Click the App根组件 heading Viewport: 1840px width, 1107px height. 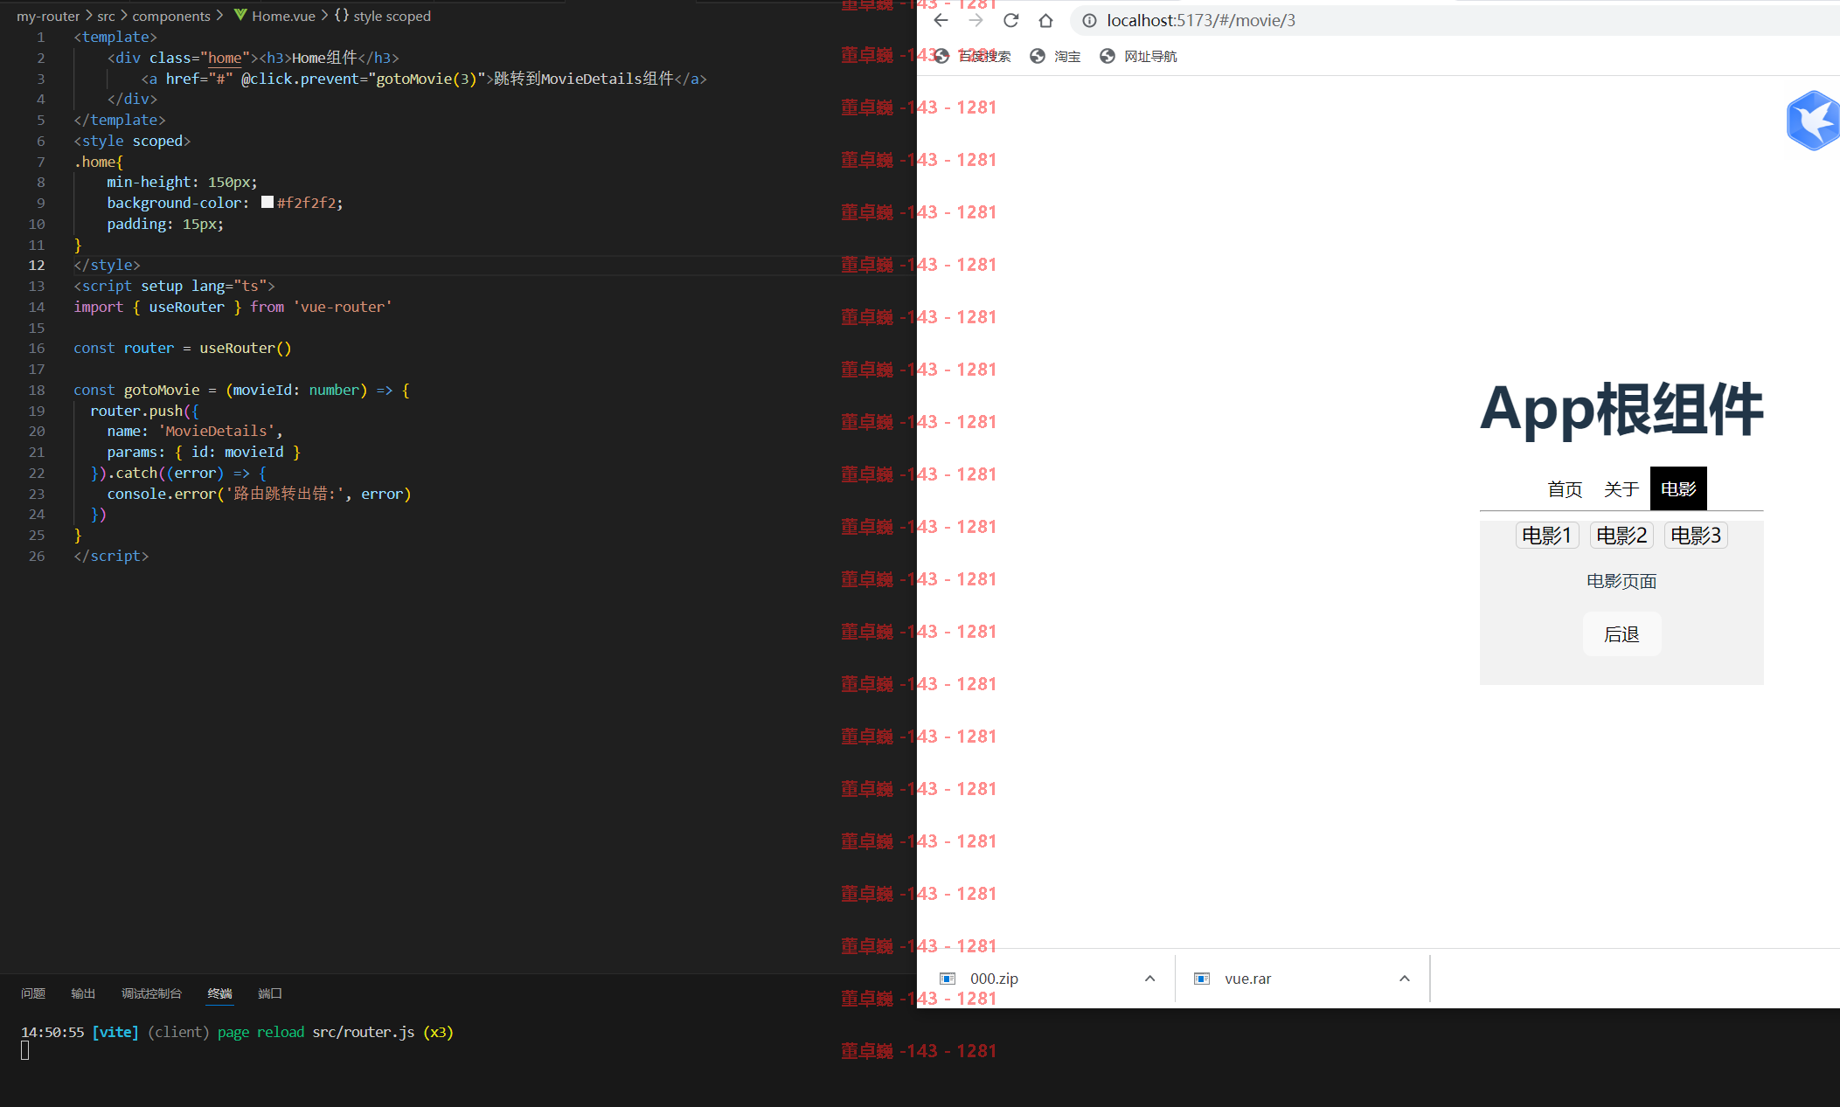pyautogui.click(x=1621, y=409)
